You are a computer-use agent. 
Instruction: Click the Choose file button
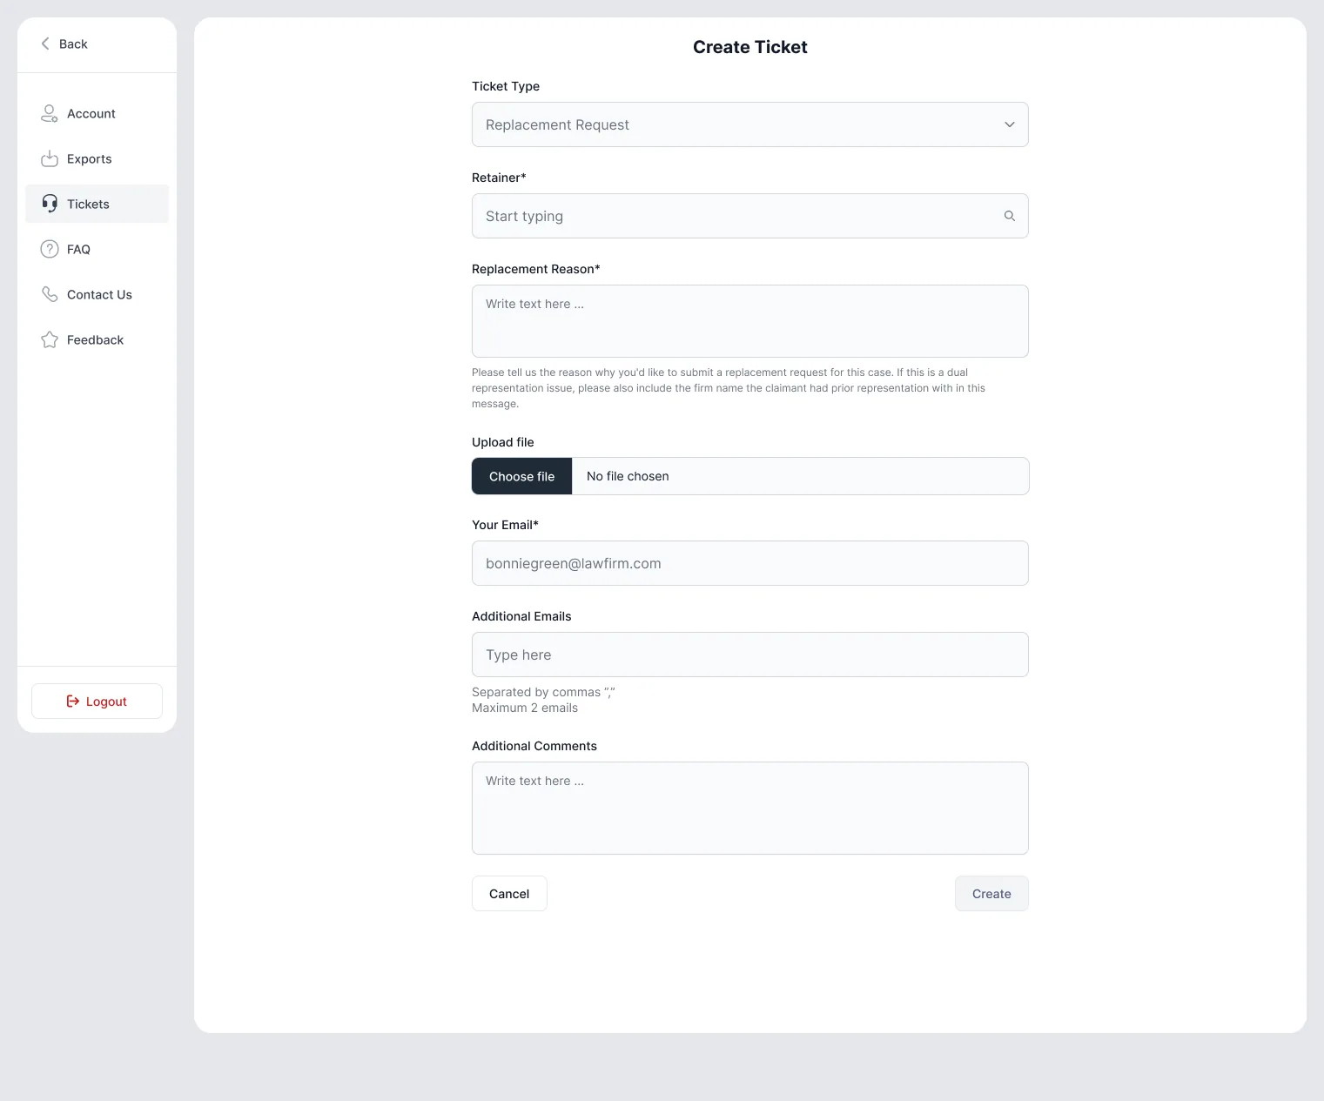pyautogui.click(x=522, y=476)
